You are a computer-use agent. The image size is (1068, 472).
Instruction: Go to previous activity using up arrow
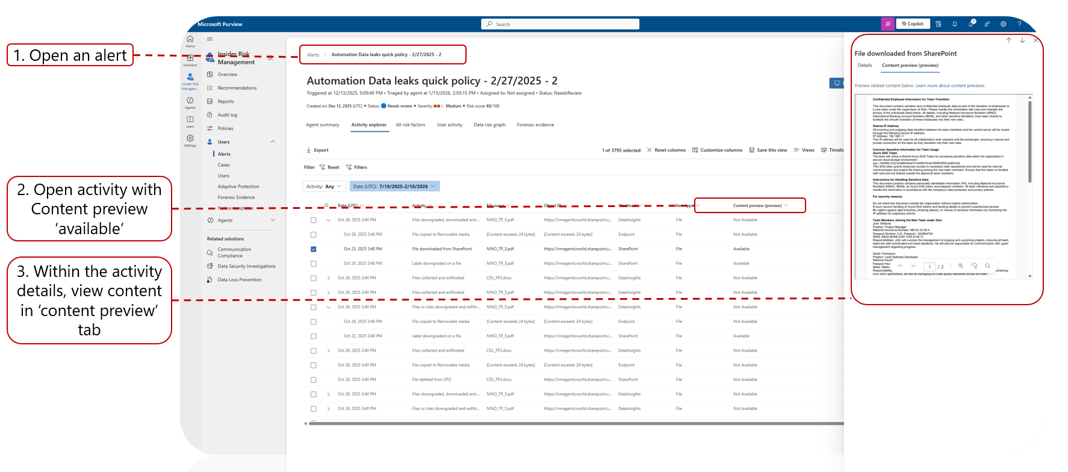point(1008,40)
